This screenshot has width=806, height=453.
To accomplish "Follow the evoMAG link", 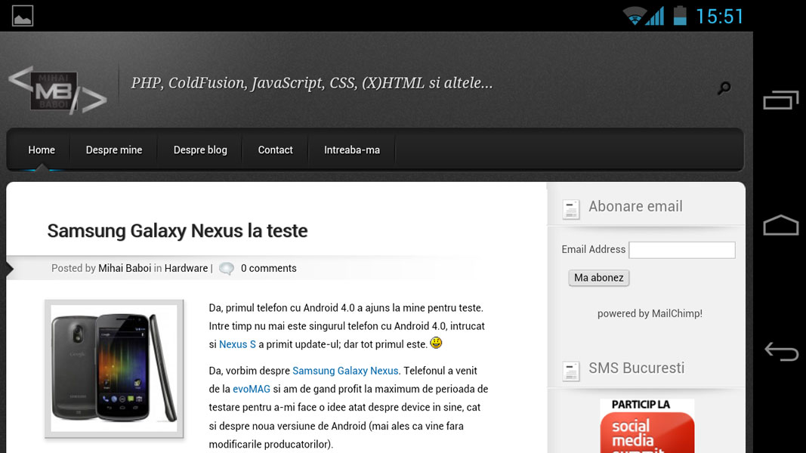I will tap(251, 390).
